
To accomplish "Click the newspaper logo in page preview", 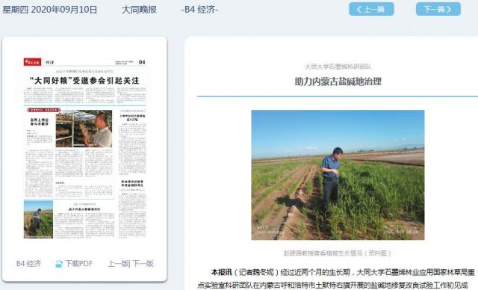I will pos(32,62).
